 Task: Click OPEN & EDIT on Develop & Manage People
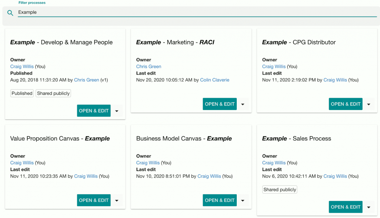[x=94, y=110]
